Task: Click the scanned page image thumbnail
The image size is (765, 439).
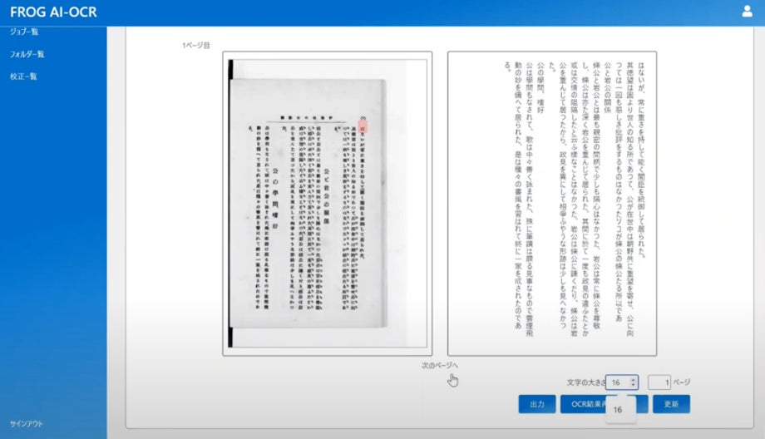Action: [x=328, y=204]
